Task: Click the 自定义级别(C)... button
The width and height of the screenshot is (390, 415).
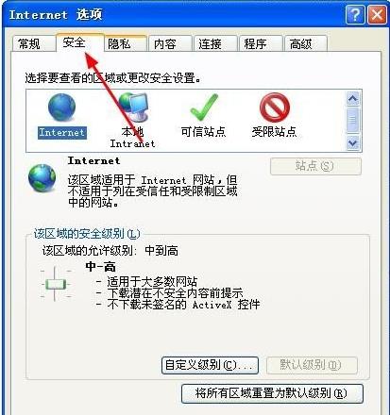Action: click(x=210, y=365)
